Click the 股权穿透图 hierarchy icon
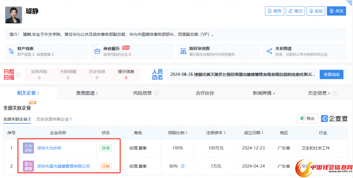The height and width of the screenshot is (178, 353). [183, 51]
